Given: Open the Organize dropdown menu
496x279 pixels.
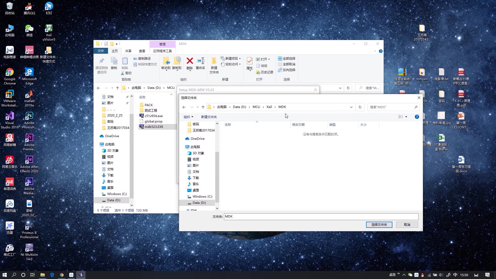Looking at the screenshot, I should [188, 117].
